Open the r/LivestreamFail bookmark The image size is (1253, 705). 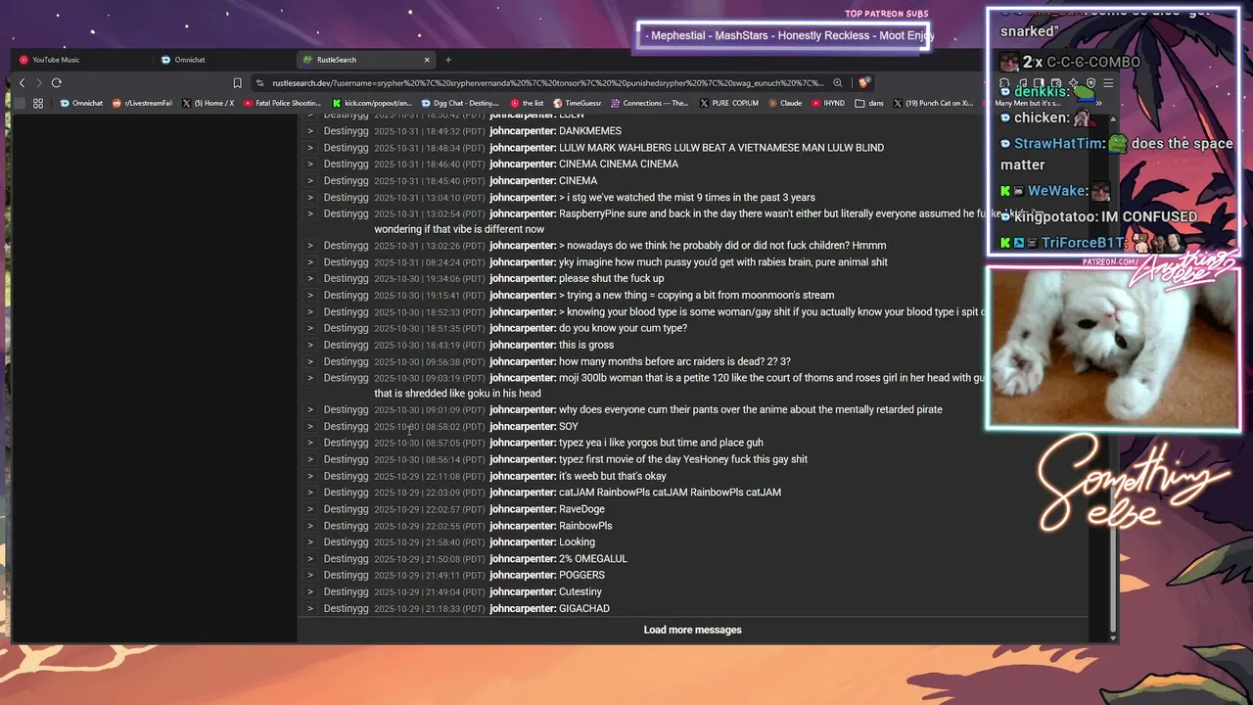(142, 103)
